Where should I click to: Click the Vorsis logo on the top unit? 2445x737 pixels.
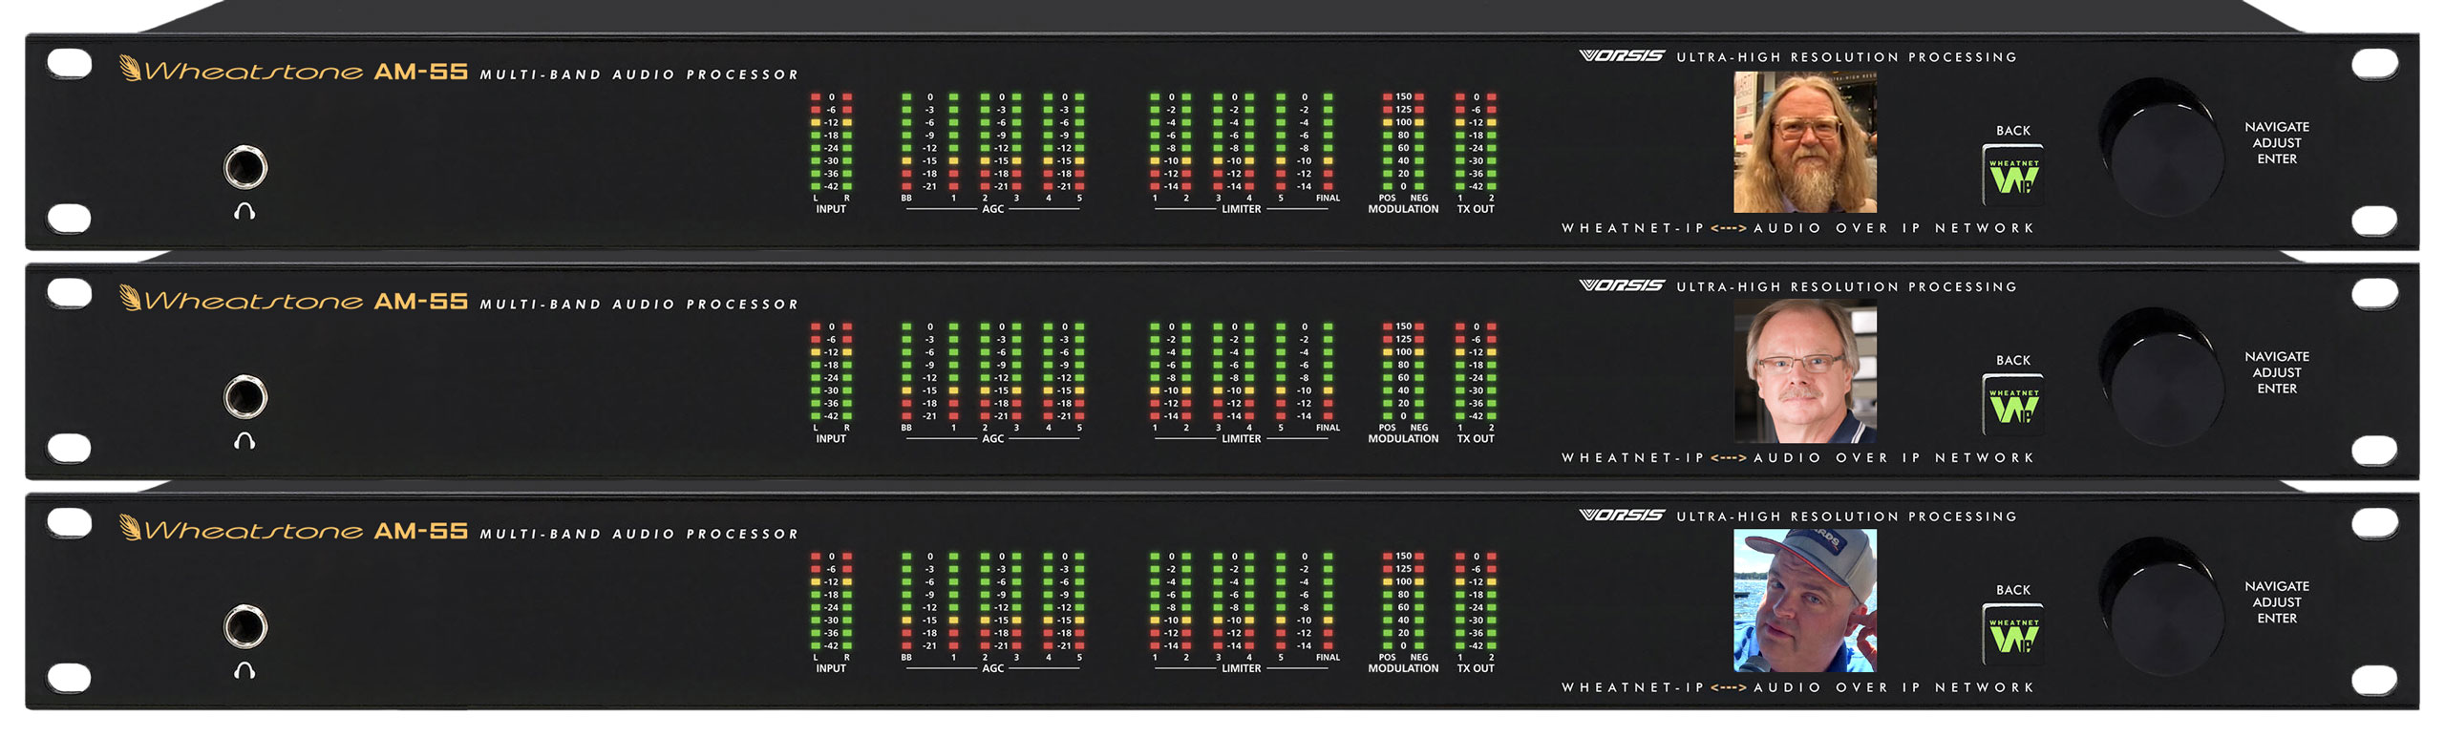[x=1622, y=56]
